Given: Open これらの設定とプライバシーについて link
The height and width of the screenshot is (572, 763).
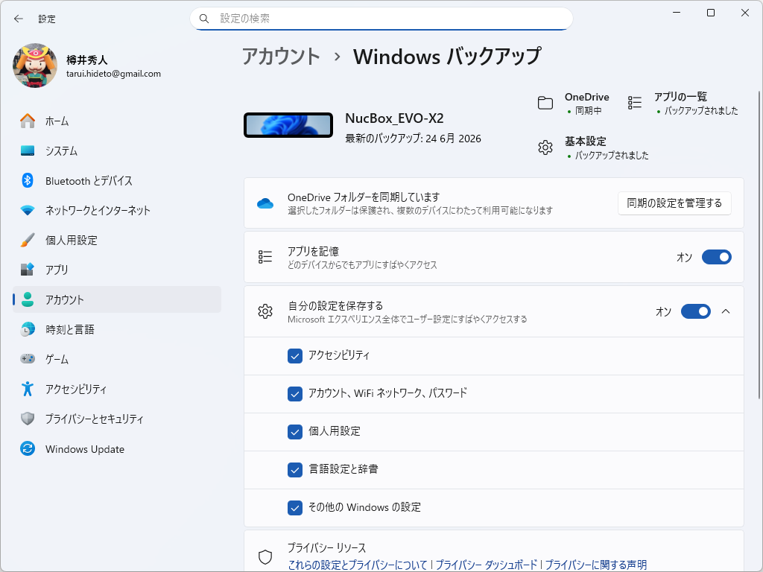Looking at the screenshot, I should 358,565.
